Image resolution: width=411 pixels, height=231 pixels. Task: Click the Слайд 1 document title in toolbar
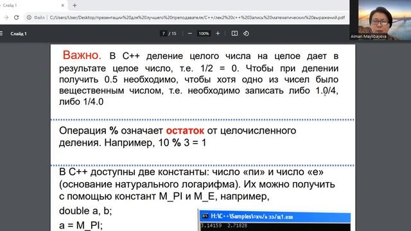pyautogui.click(x=19, y=34)
